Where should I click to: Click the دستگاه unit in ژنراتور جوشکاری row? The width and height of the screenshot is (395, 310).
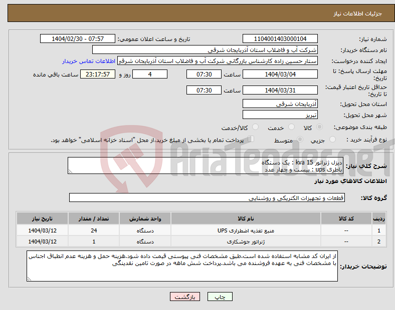point(145,241)
